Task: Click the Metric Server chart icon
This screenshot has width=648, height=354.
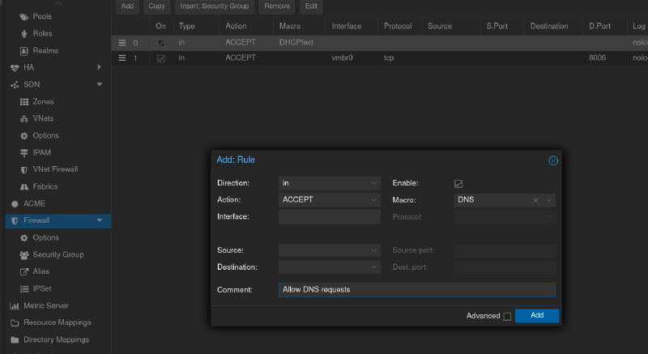Action: pos(15,305)
